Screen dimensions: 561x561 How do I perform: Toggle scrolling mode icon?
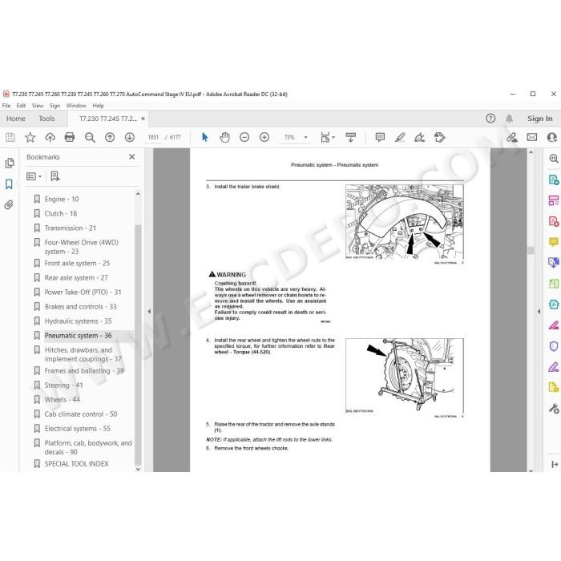[x=351, y=137]
